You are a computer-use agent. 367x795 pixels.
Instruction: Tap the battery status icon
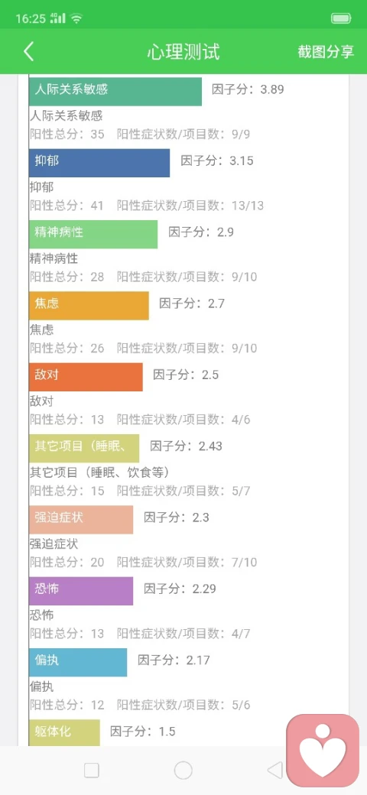pos(341,19)
